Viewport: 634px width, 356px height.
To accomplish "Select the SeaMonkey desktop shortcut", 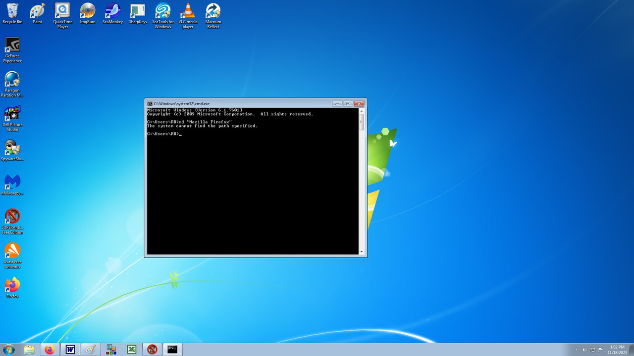I will pyautogui.click(x=113, y=14).
